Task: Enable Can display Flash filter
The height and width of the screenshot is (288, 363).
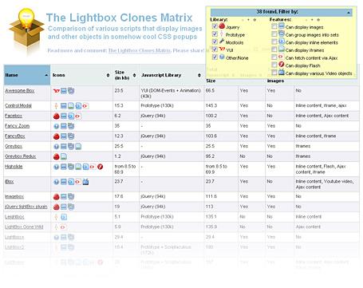Action: 274,65
